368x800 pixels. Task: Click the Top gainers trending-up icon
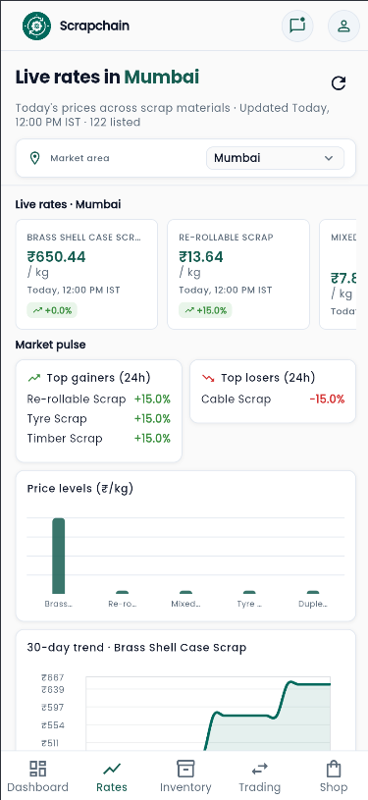[x=34, y=378]
